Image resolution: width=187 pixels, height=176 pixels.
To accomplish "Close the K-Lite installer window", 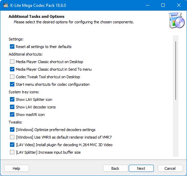I will [x=179, y=5].
